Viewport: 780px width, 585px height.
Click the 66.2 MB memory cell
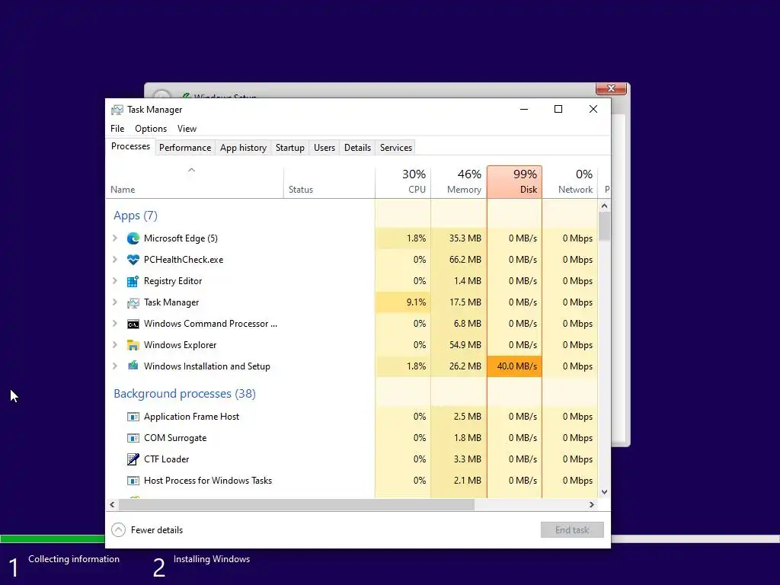tap(459, 260)
